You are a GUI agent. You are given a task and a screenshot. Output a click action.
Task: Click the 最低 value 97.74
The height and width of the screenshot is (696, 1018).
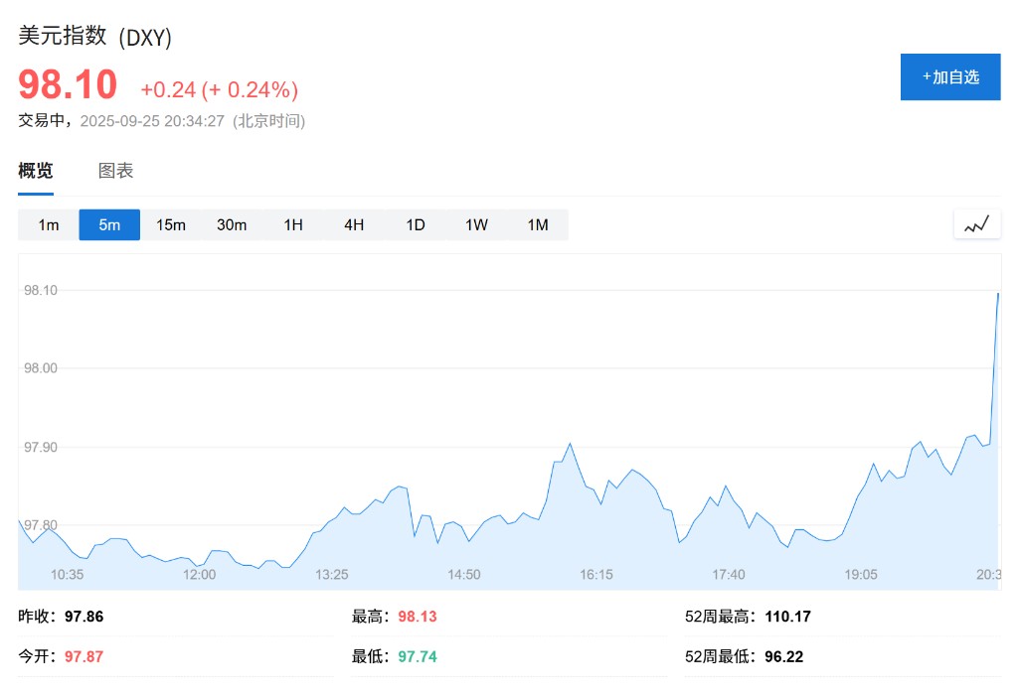point(417,656)
